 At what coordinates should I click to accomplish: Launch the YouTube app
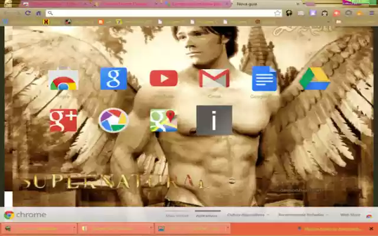[164, 78]
